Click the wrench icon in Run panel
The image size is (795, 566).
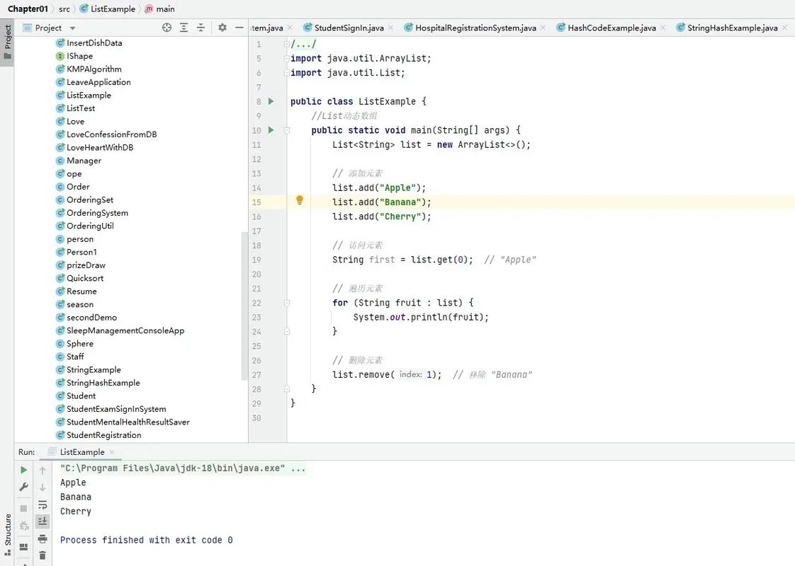point(23,487)
